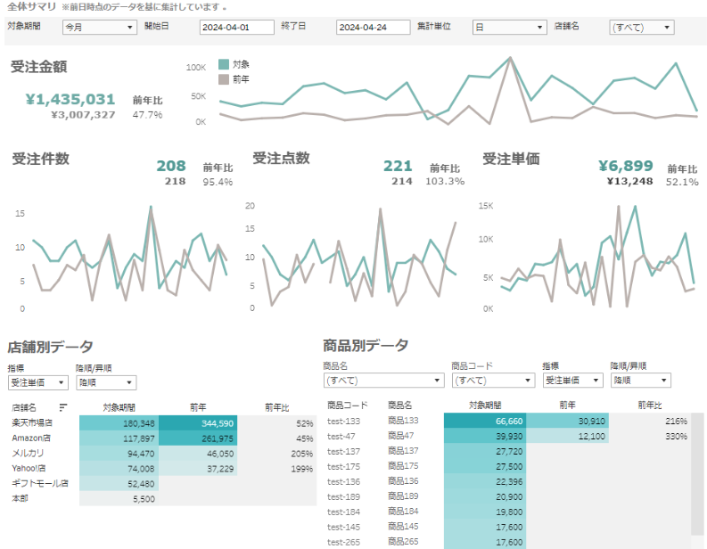Image resolution: width=707 pixels, height=549 pixels.
Task: Open 指標 dropdown under 店舗別データ
Action: (x=37, y=382)
